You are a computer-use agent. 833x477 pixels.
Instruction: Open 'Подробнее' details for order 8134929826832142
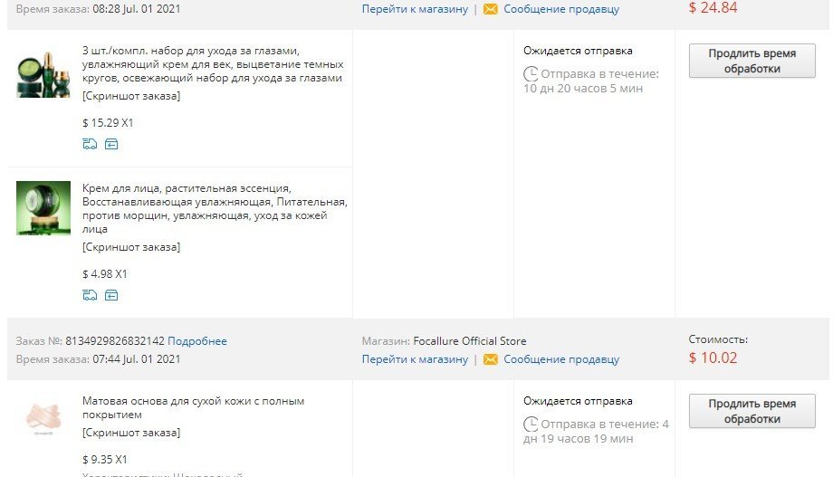(197, 341)
